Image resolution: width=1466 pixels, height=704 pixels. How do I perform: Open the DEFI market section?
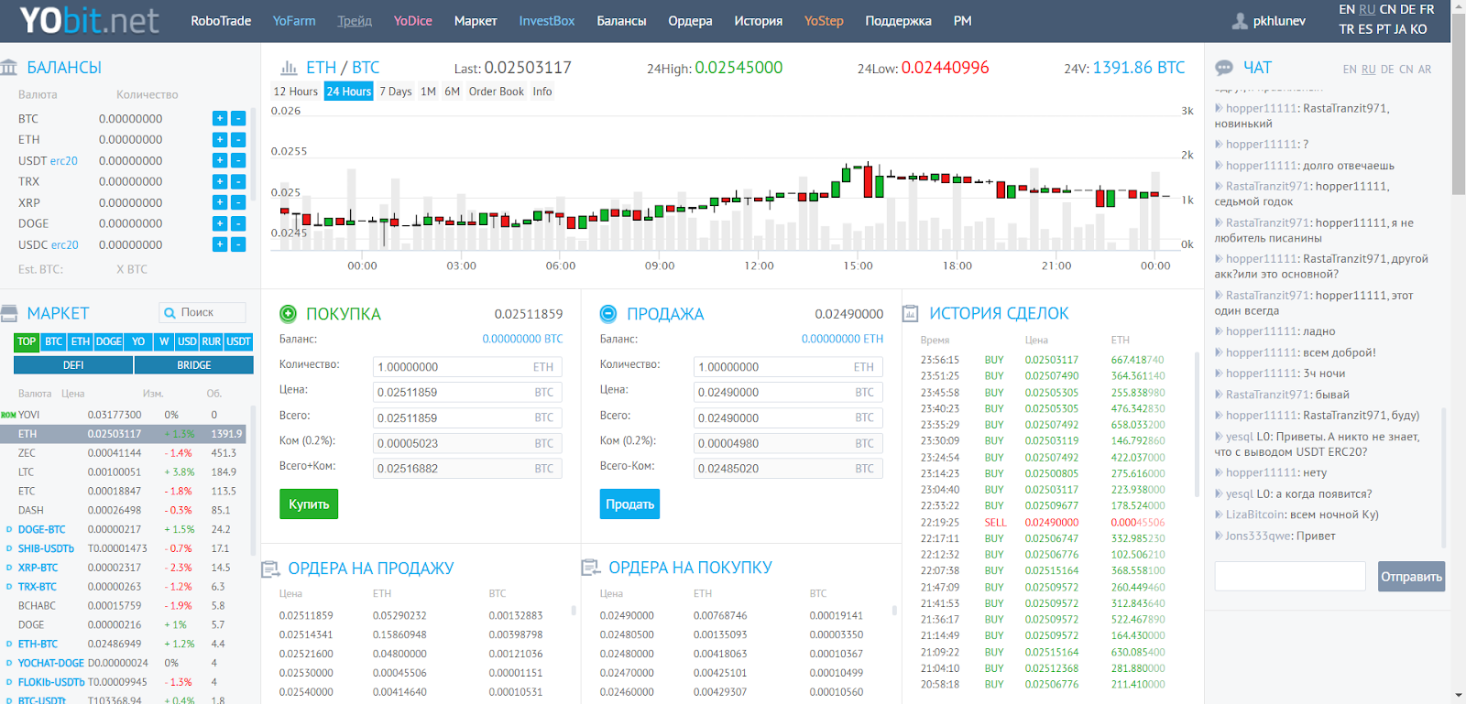point(73,364)
